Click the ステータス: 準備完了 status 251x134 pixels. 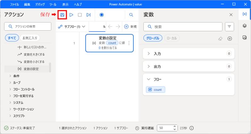(x=19, y=128)
